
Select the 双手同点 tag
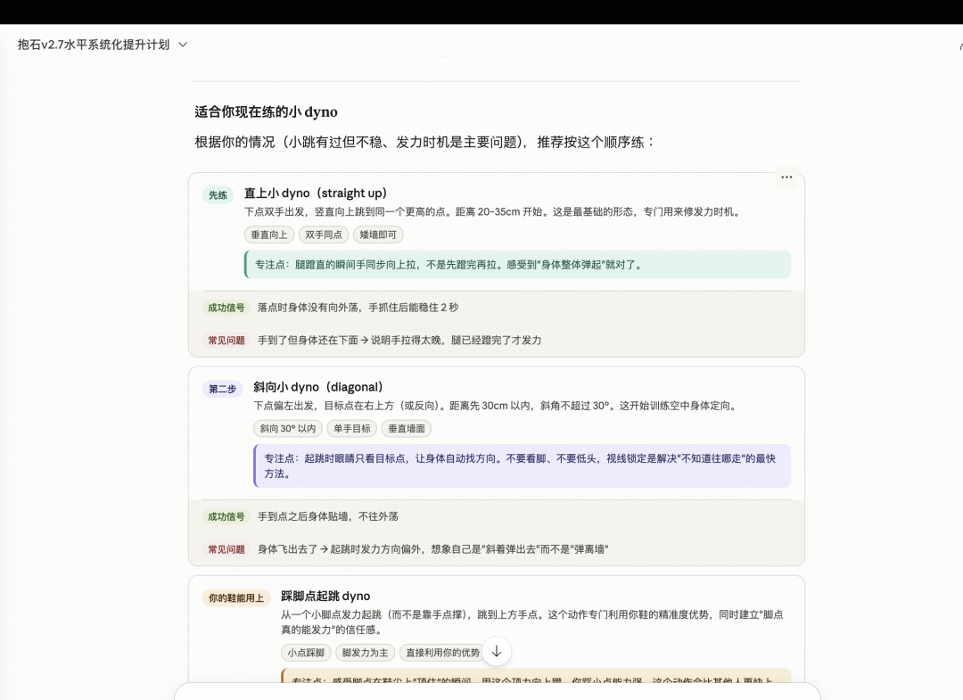click(324, 235)
